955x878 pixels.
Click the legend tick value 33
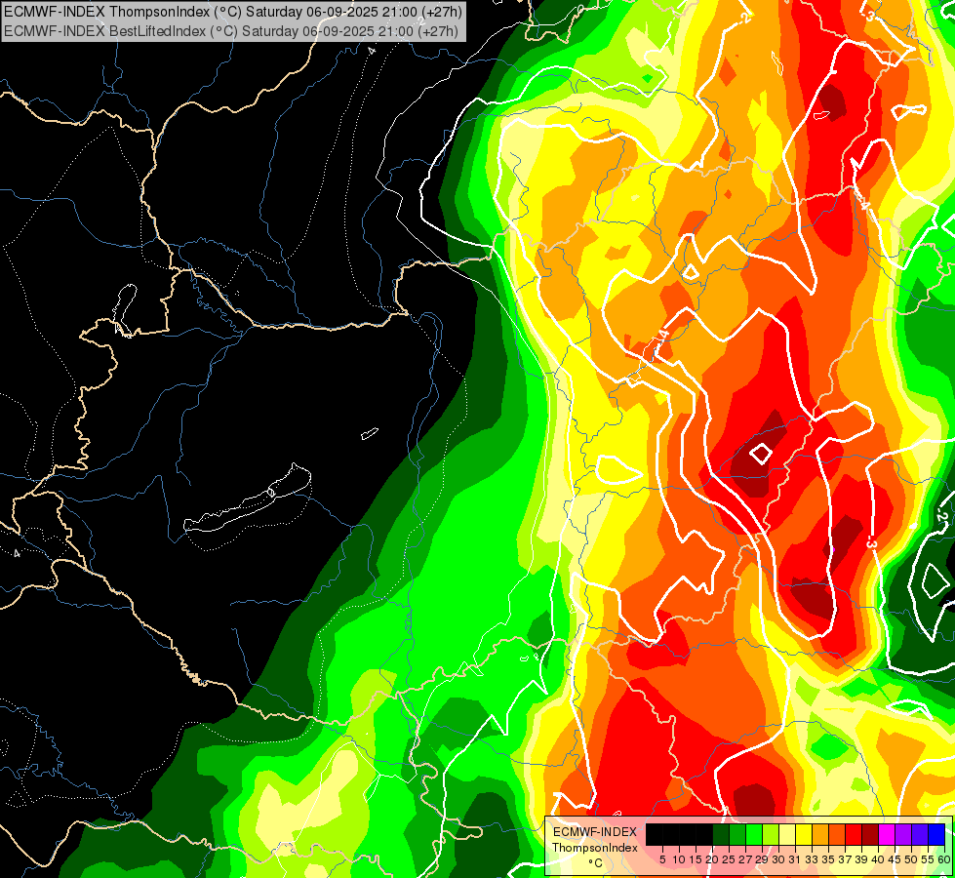pos(812,859)
